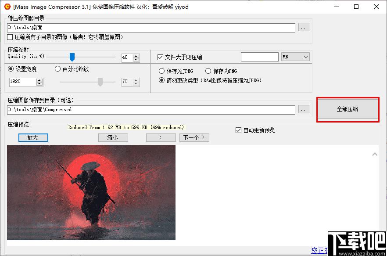Click the source directory path field
Screen dimensions: 387x256
(x=151, y=28)
